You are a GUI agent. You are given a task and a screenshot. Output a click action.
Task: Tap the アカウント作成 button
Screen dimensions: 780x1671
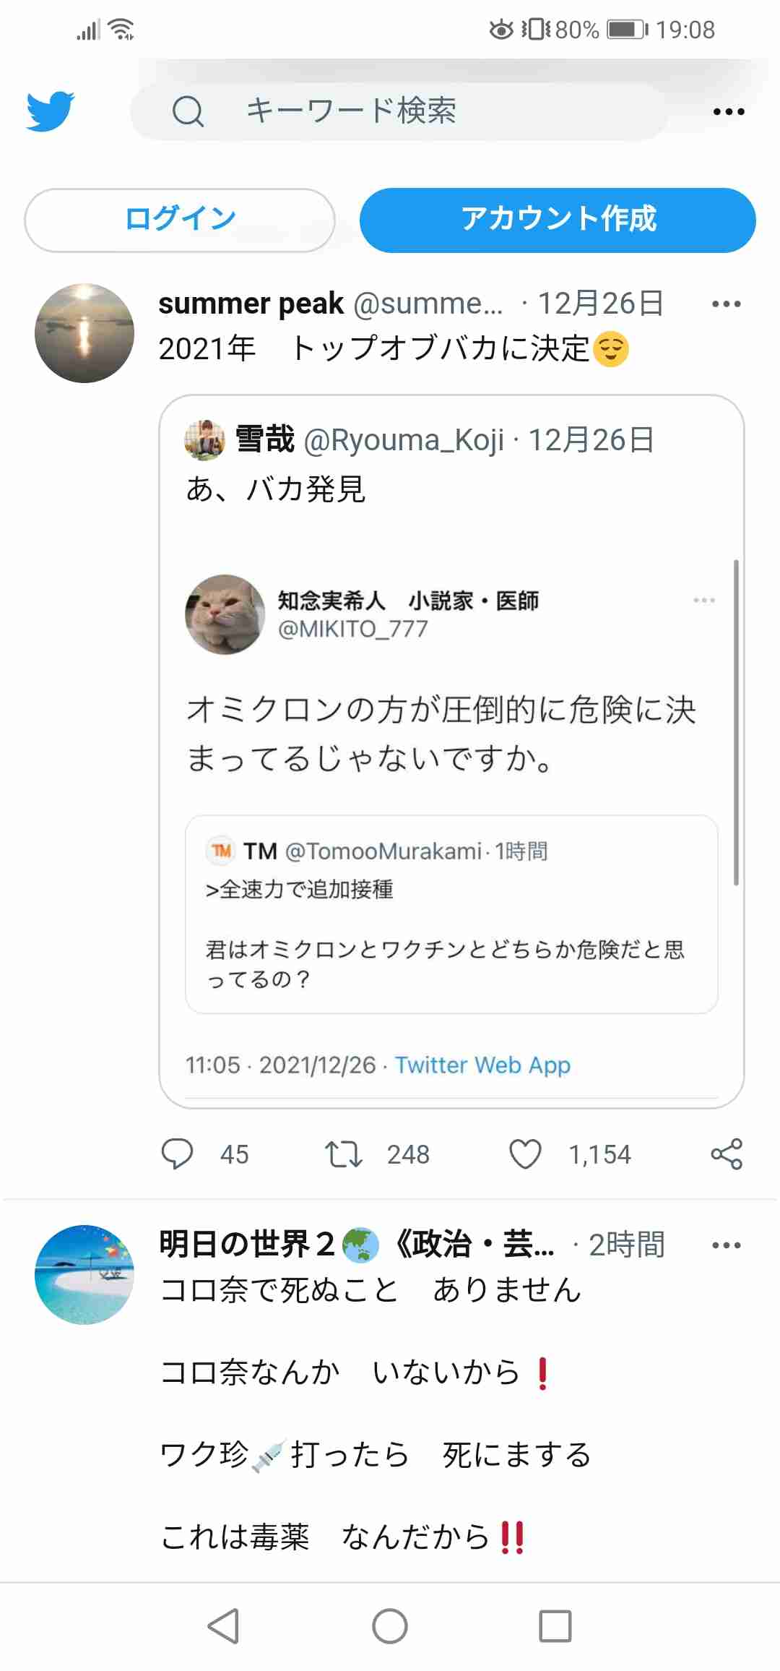pos(558,220)
